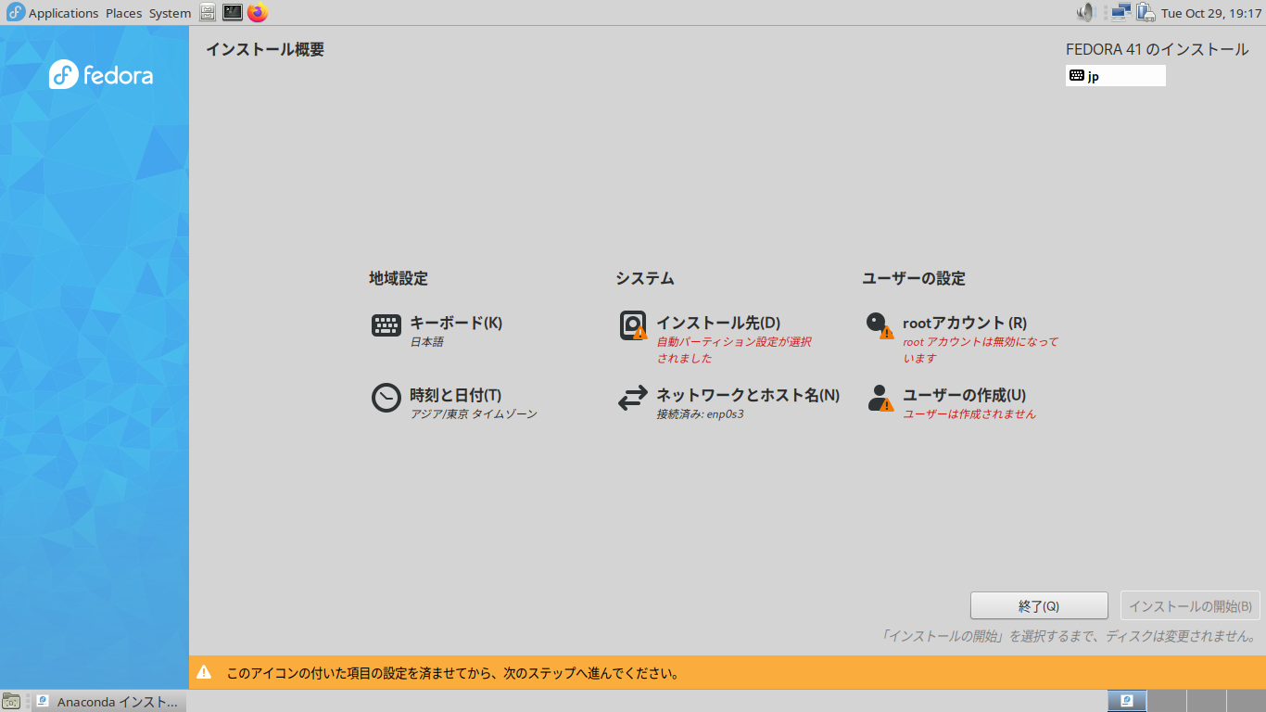Click the Fedora logo in sidebar
Image resolution: width=1266 pixels, height=712 pixels.
tap(101, 75)
